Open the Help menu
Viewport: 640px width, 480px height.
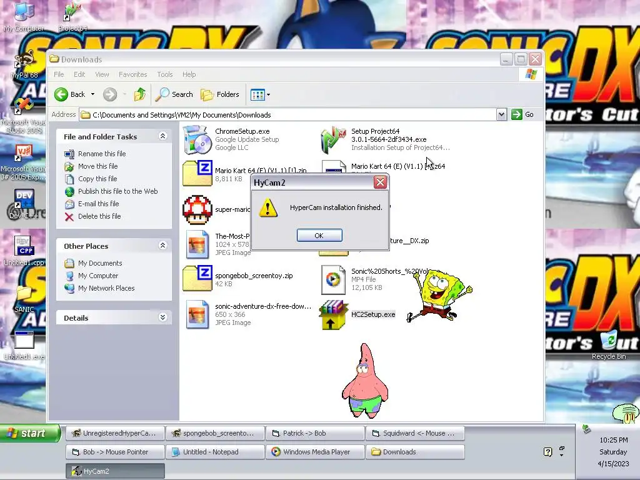click(x=189, y=74)
